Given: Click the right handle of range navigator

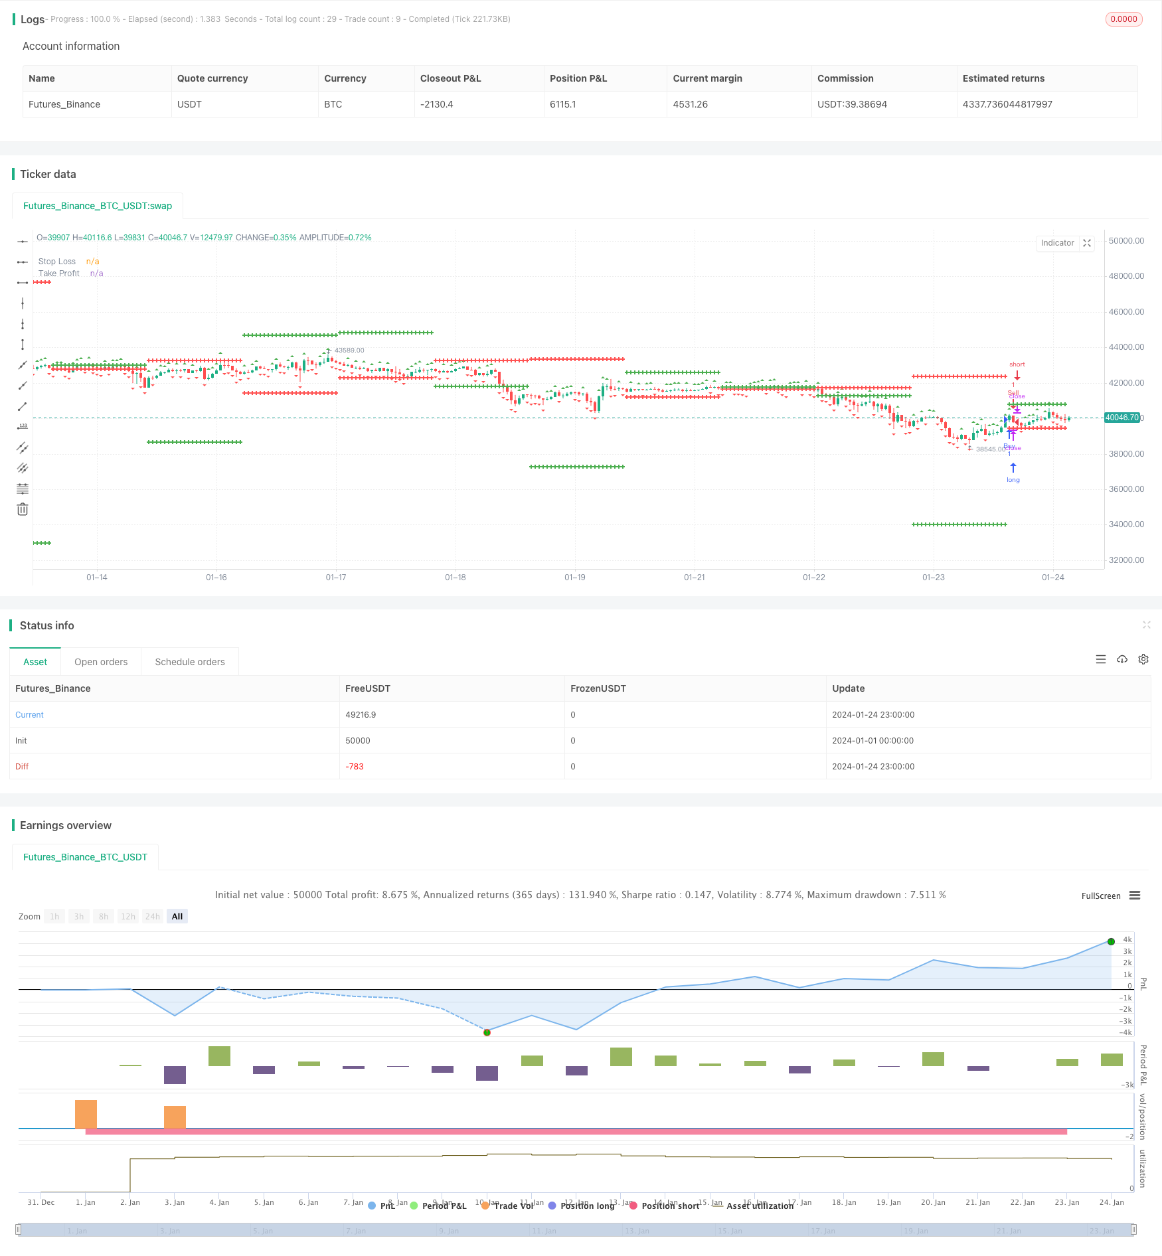Looking at the screenshot, I should tap(1134, 1229).
